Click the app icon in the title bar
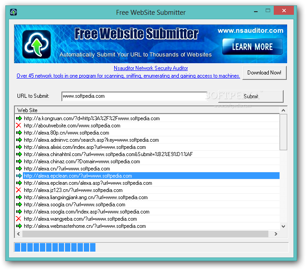The height and width of the screenshot is (270, 306). click(13, 12)
